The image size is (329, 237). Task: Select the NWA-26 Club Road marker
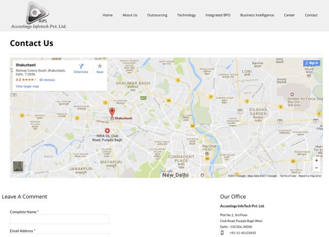(107, 131)
